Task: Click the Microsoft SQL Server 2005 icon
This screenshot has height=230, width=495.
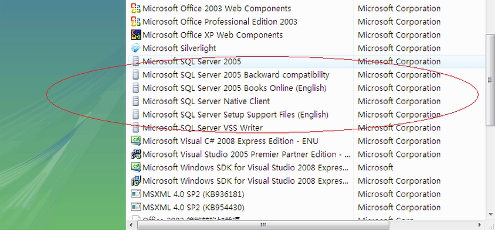Action: coord(135,61)
